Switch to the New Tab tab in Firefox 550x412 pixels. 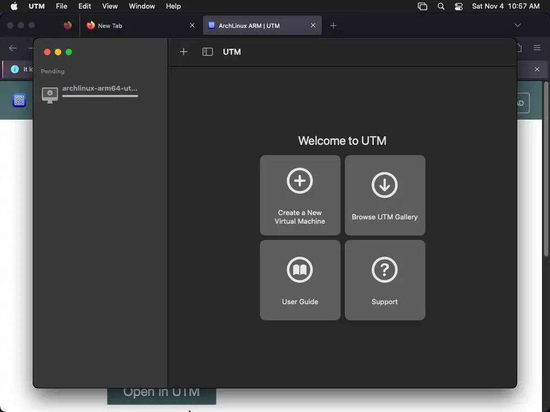140,26
